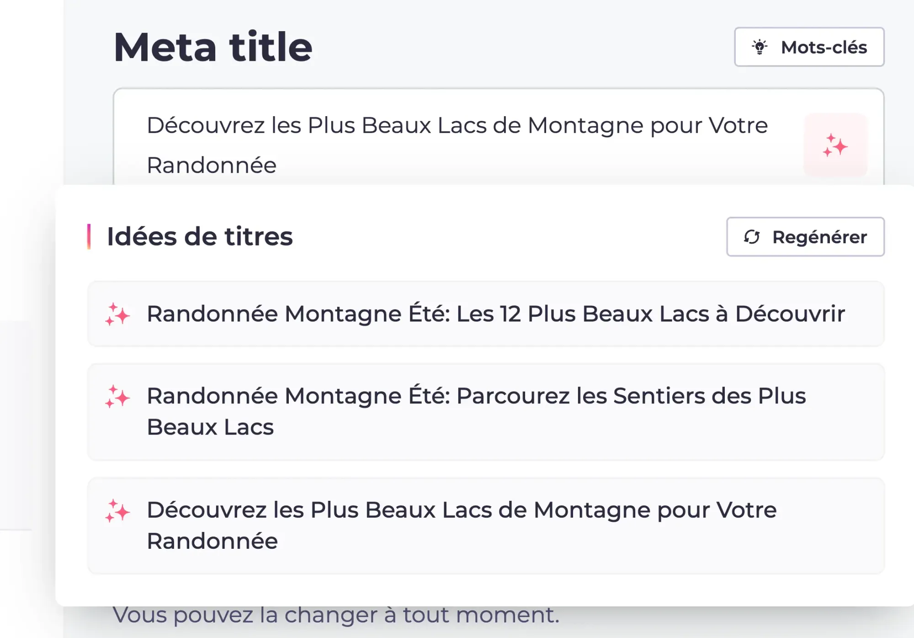This screenshot has height=638, width=914.
Task: Choose suggestion "Parcourez les Sentiers des Plus"
Action: click(476, 396)
